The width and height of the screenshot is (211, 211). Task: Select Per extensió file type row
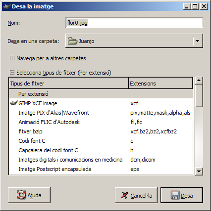click(101, 94)
